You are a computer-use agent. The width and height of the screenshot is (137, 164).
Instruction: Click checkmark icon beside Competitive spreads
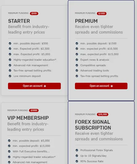coord(77,65)
